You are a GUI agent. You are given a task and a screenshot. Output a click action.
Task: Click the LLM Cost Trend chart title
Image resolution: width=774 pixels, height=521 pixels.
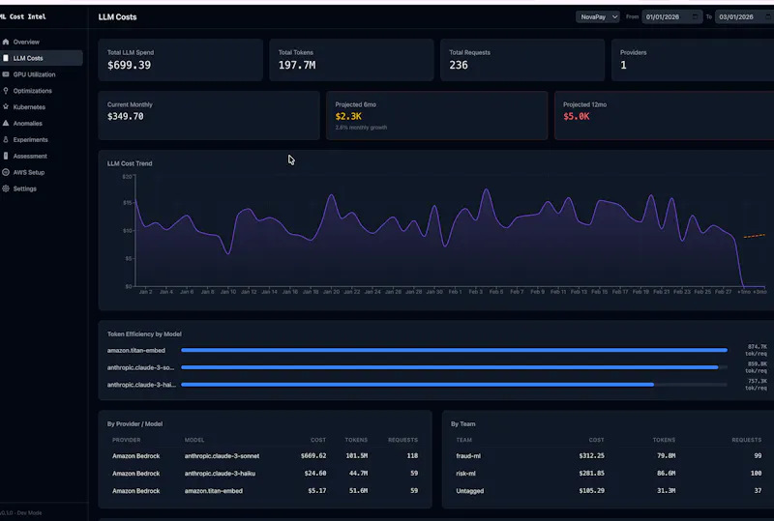coord(130,163)
